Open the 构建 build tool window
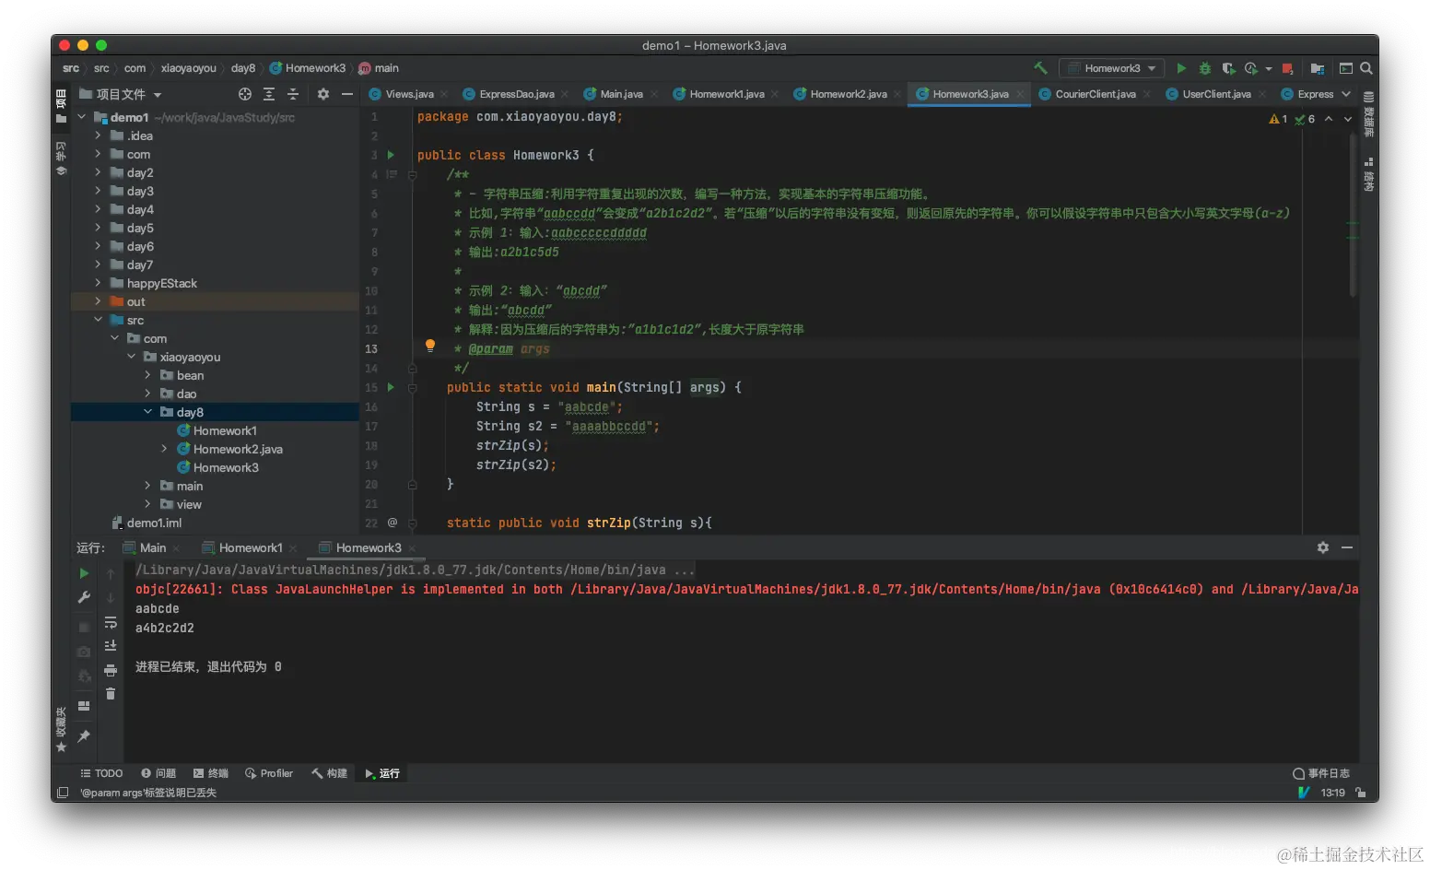 [x=330, y=773]
